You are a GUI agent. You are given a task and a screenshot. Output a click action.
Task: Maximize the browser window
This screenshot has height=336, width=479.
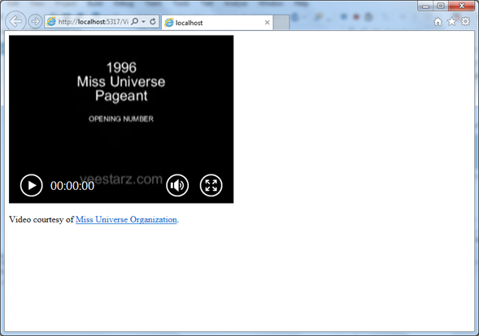[441, 6]
